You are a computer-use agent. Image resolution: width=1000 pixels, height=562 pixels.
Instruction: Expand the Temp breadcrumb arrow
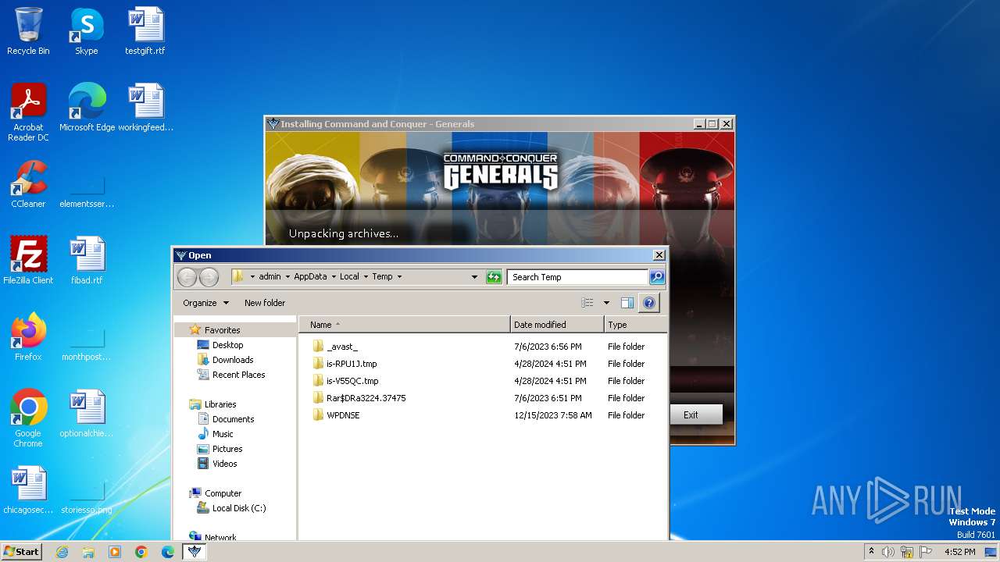point(399,277)
